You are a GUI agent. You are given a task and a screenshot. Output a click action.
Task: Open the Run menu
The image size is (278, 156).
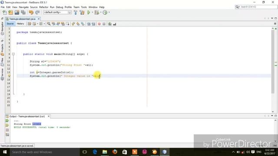point(52,7)
